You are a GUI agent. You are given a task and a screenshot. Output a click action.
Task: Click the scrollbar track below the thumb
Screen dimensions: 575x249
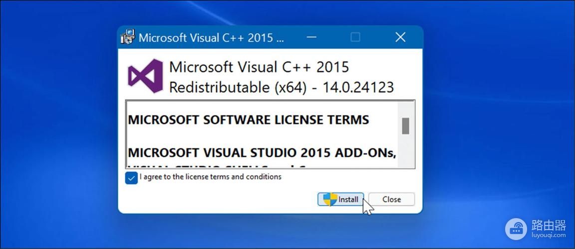tap(405, 152)
